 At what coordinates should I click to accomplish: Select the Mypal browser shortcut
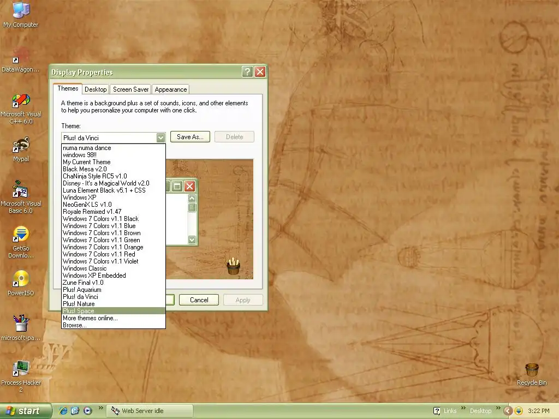[x=21, y=149]
